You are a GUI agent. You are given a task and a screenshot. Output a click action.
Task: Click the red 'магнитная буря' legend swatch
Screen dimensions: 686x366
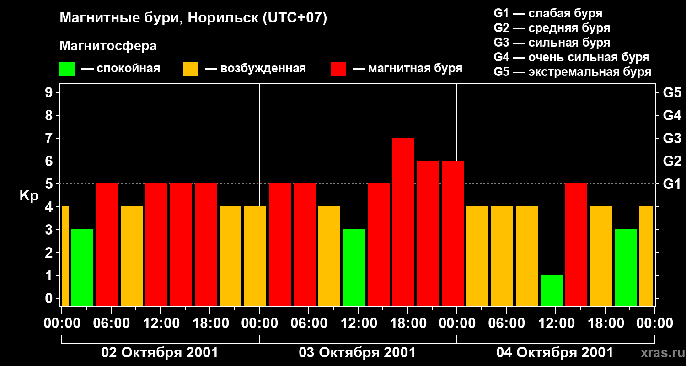pos(338,69)
